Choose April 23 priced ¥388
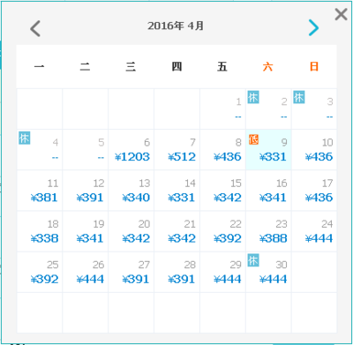This screenshot has width=353, height=345. point(268,231)
